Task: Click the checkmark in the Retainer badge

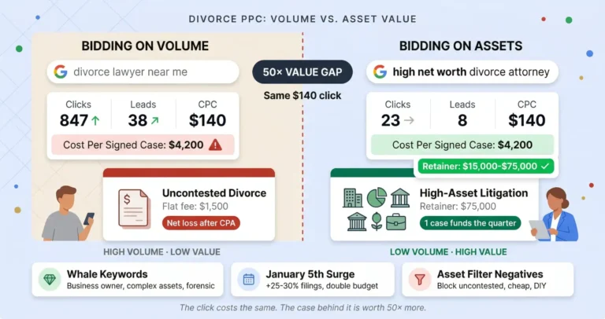Action: pos(544,167)
